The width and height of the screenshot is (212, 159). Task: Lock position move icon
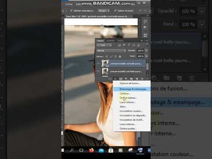click(x=115, y=57)
